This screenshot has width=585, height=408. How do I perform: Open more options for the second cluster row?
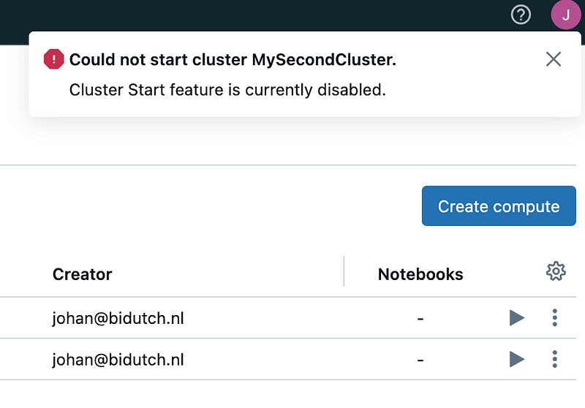(555, 360)
